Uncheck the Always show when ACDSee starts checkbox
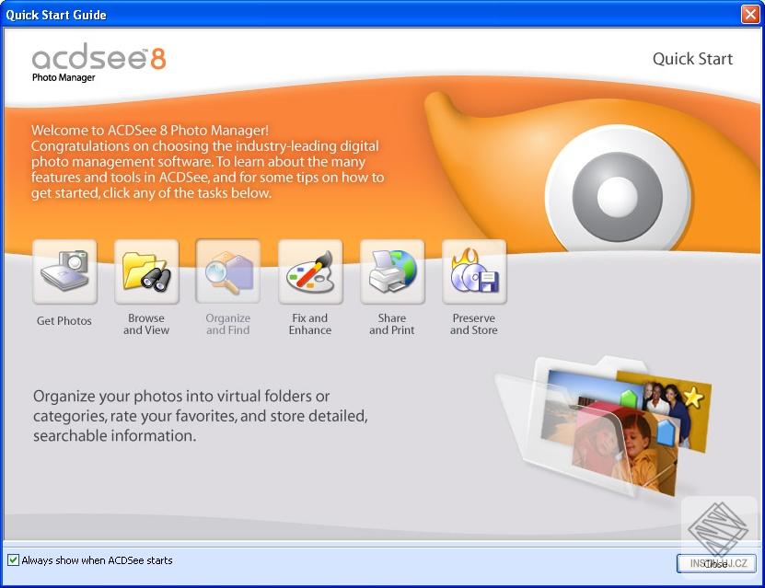 pos(13,560)
